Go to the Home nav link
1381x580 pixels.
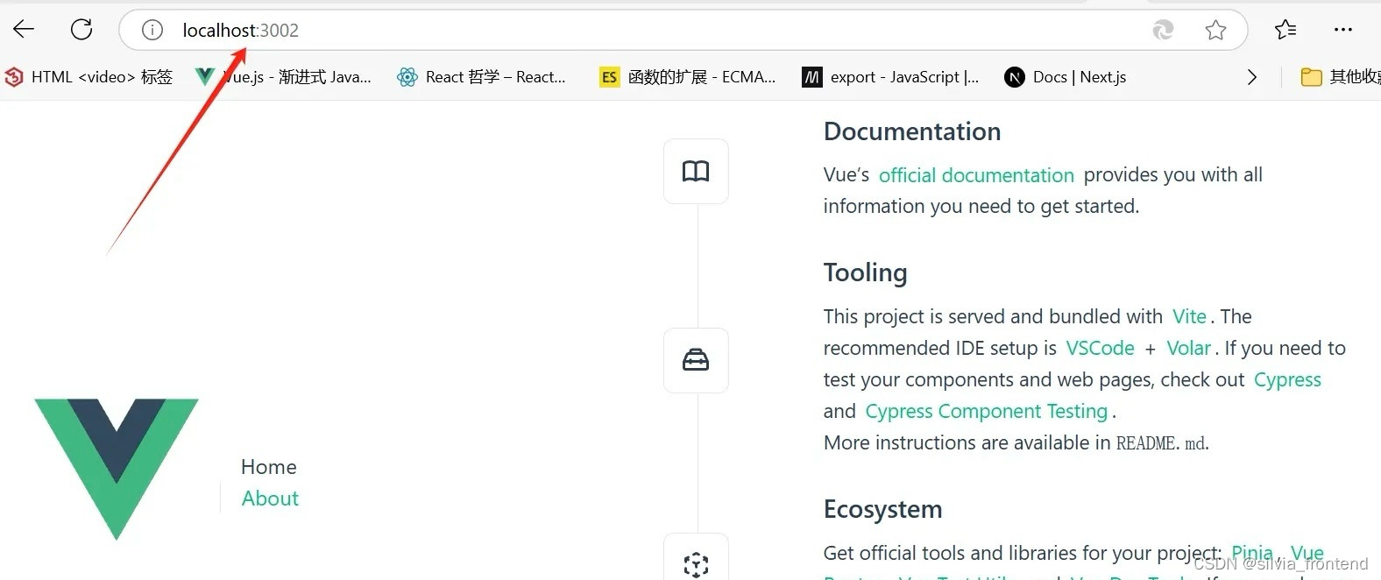pos(269,467)
